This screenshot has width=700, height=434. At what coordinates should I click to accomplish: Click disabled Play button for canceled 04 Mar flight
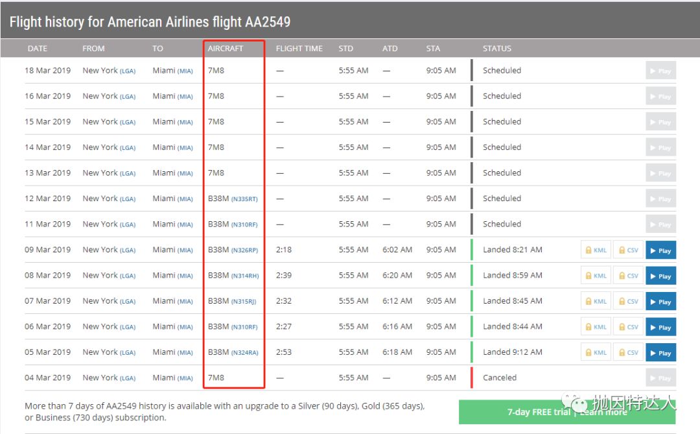(x=660, y=378)
